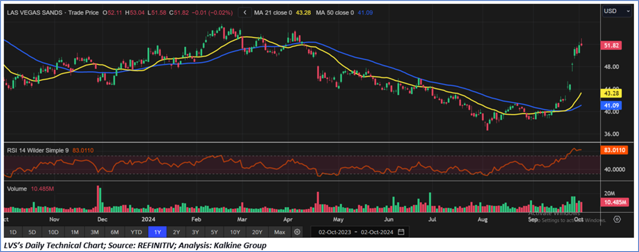
Task: Select the Volume indicator label
Action: pos(17,189)
